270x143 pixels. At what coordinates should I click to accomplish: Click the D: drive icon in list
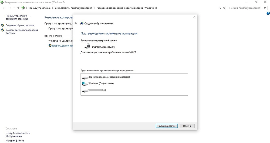[85, 90]
